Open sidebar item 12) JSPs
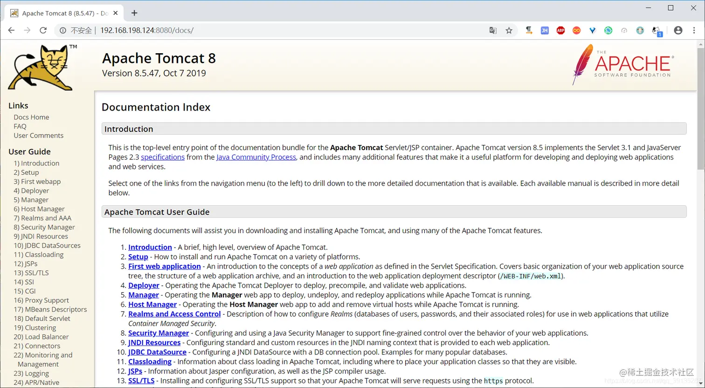 (x=26, y=263)
